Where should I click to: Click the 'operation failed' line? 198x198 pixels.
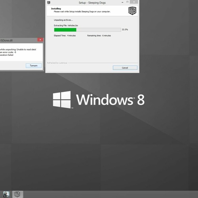click(7, 55)
